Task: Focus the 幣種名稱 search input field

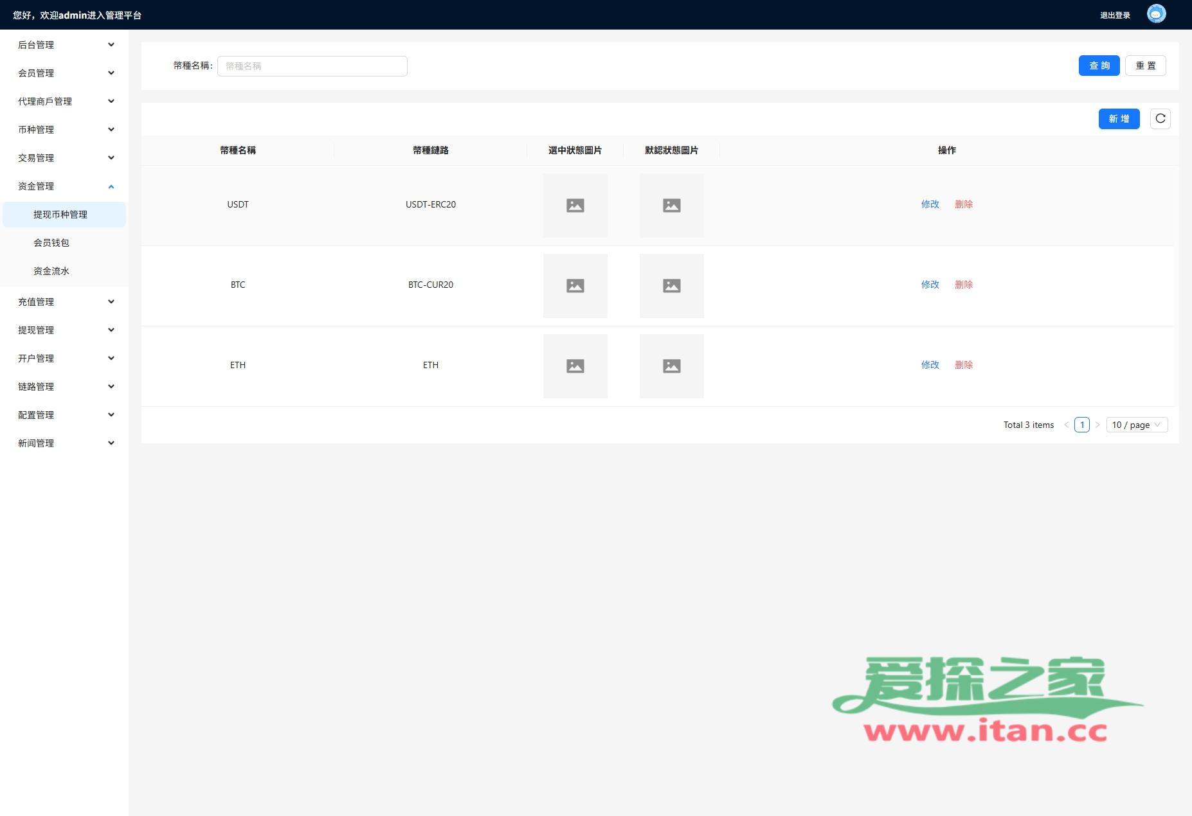Action: click(x=312, y=66)
